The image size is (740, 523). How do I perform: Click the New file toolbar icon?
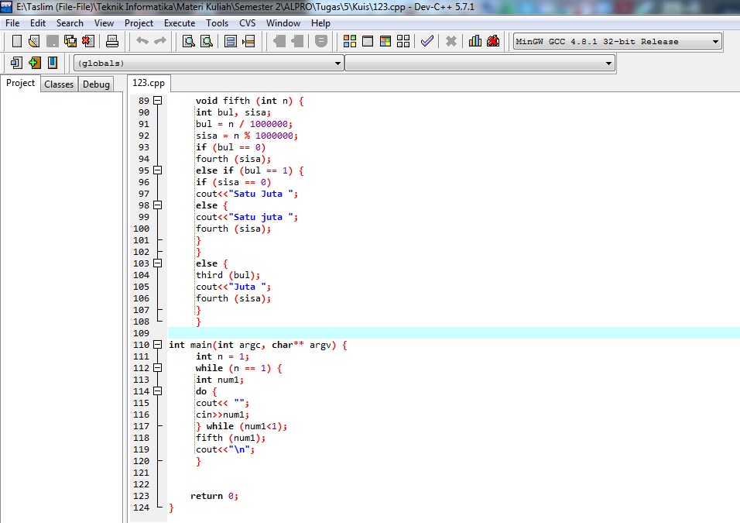pyautogui.click(x=16, y=41)
